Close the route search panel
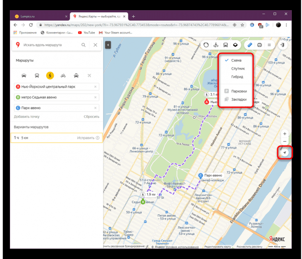302x259 pixels. tap(96, 45)
